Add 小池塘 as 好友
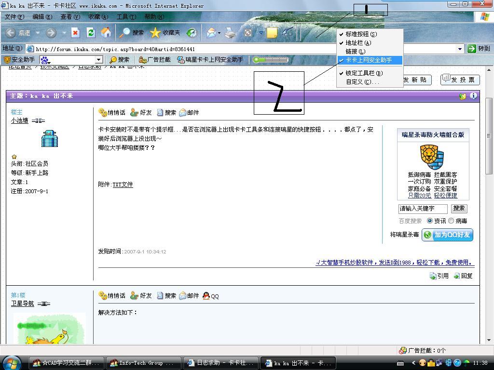Viewport: 494px width, 370px height. (141, 112)
